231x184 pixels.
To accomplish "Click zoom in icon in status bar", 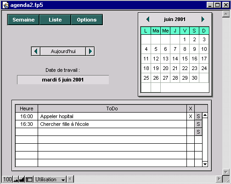I will pyautogui.click(x=22, y=179).
